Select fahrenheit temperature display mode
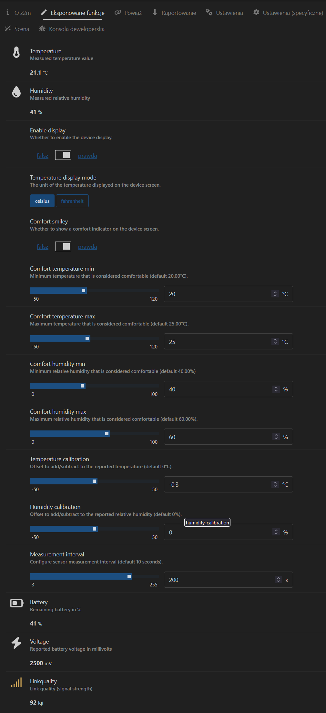The width and height of the screenshot is (326, 713). click(x=72, y=201)
